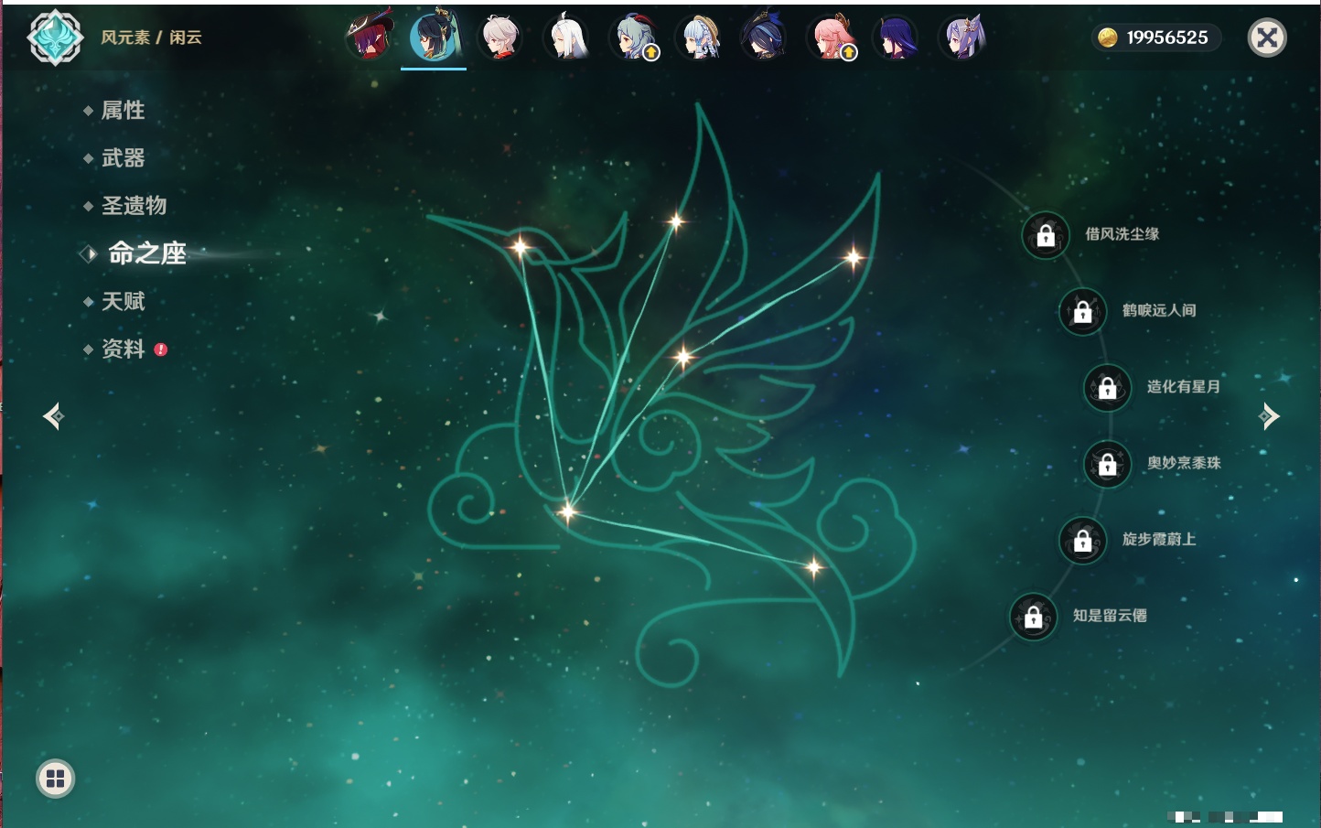Go to the next character with right arrow
This screenshot has height=828, width=1321.
pos(1269,416)
